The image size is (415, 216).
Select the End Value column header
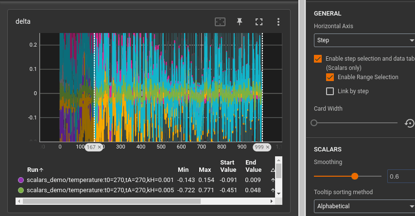tap(253, 166)
